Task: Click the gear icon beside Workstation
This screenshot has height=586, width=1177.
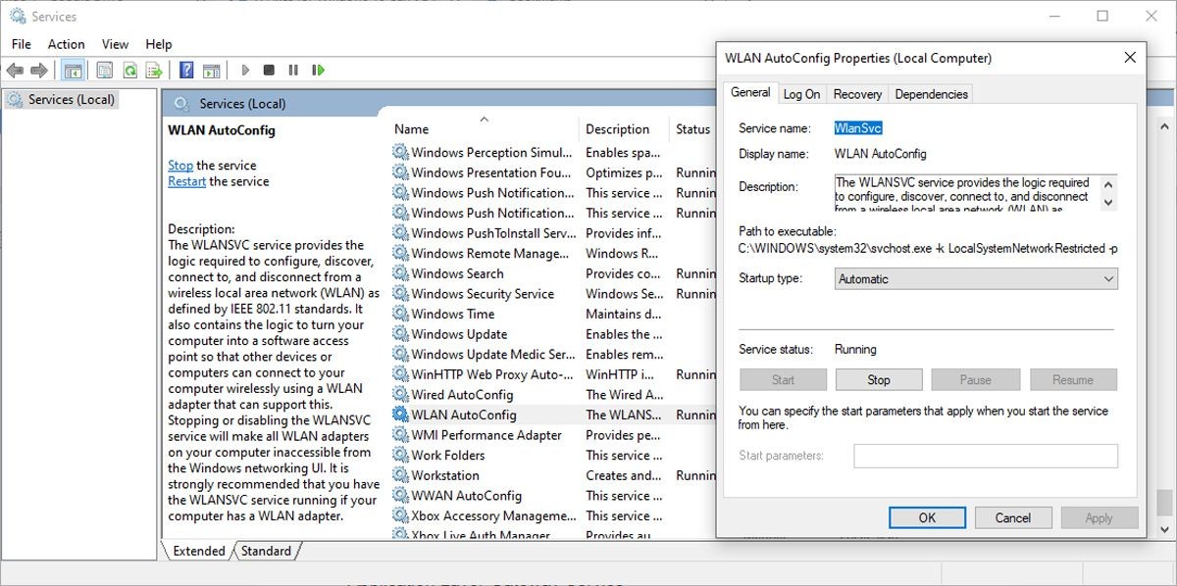Action: click(400, 475)
